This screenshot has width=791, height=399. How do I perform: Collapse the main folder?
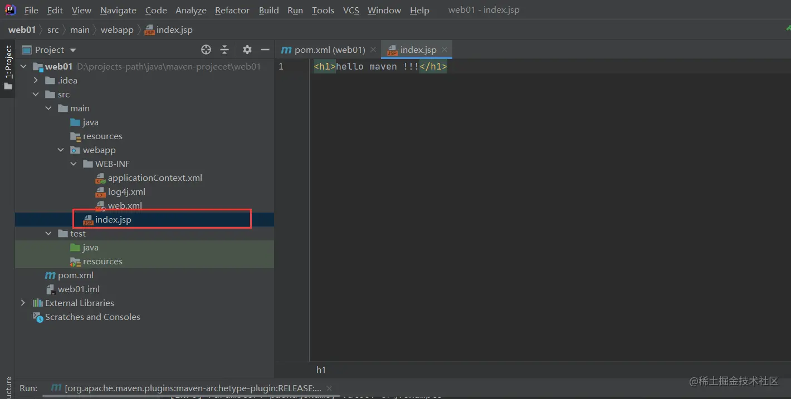click(48, 109)
